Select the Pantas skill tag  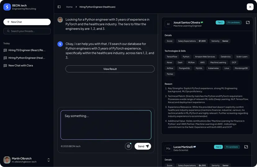(x=170, y=74)
